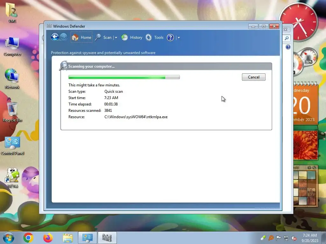Expand the Help options dropdown arrow
The width and height of the screenshot is (326, 244).
tap(179, 38)
